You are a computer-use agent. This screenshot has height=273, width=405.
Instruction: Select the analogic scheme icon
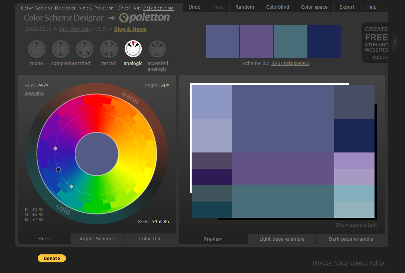[133, 49]
